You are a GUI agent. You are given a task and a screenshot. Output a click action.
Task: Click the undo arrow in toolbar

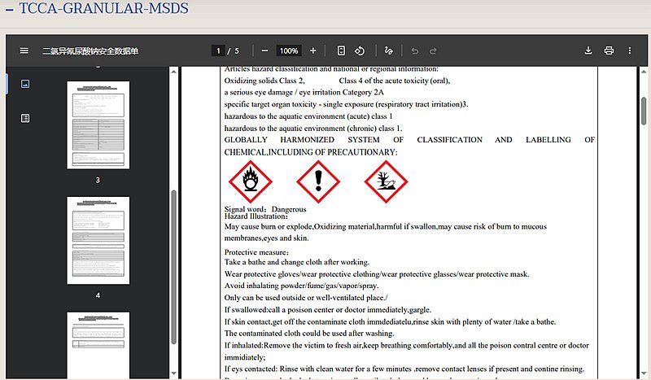[414, 50]
